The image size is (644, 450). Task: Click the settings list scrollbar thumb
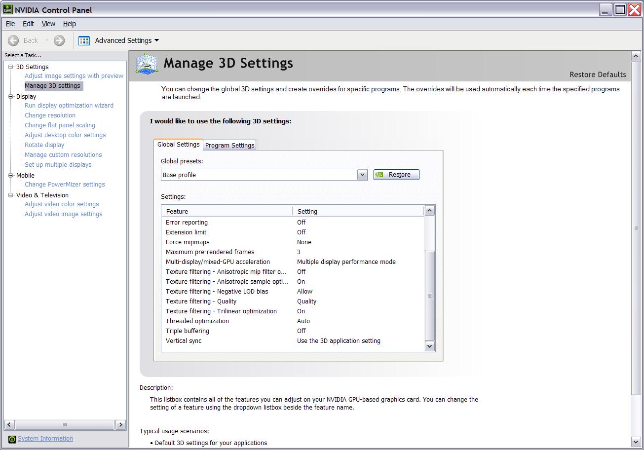(429, 296)
